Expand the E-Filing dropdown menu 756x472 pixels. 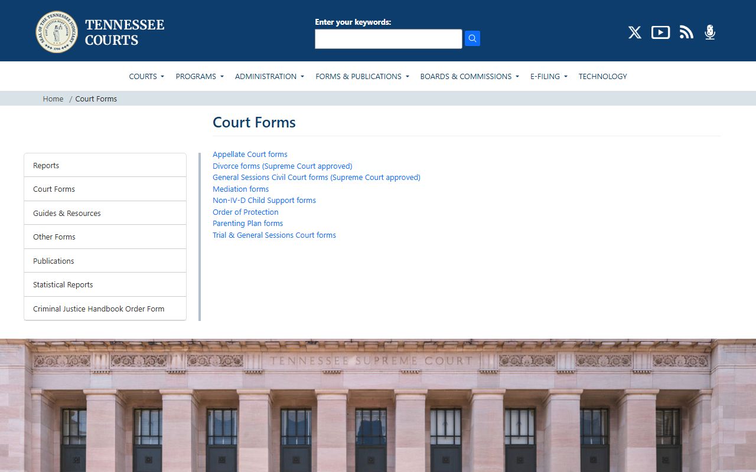[549, 76]
